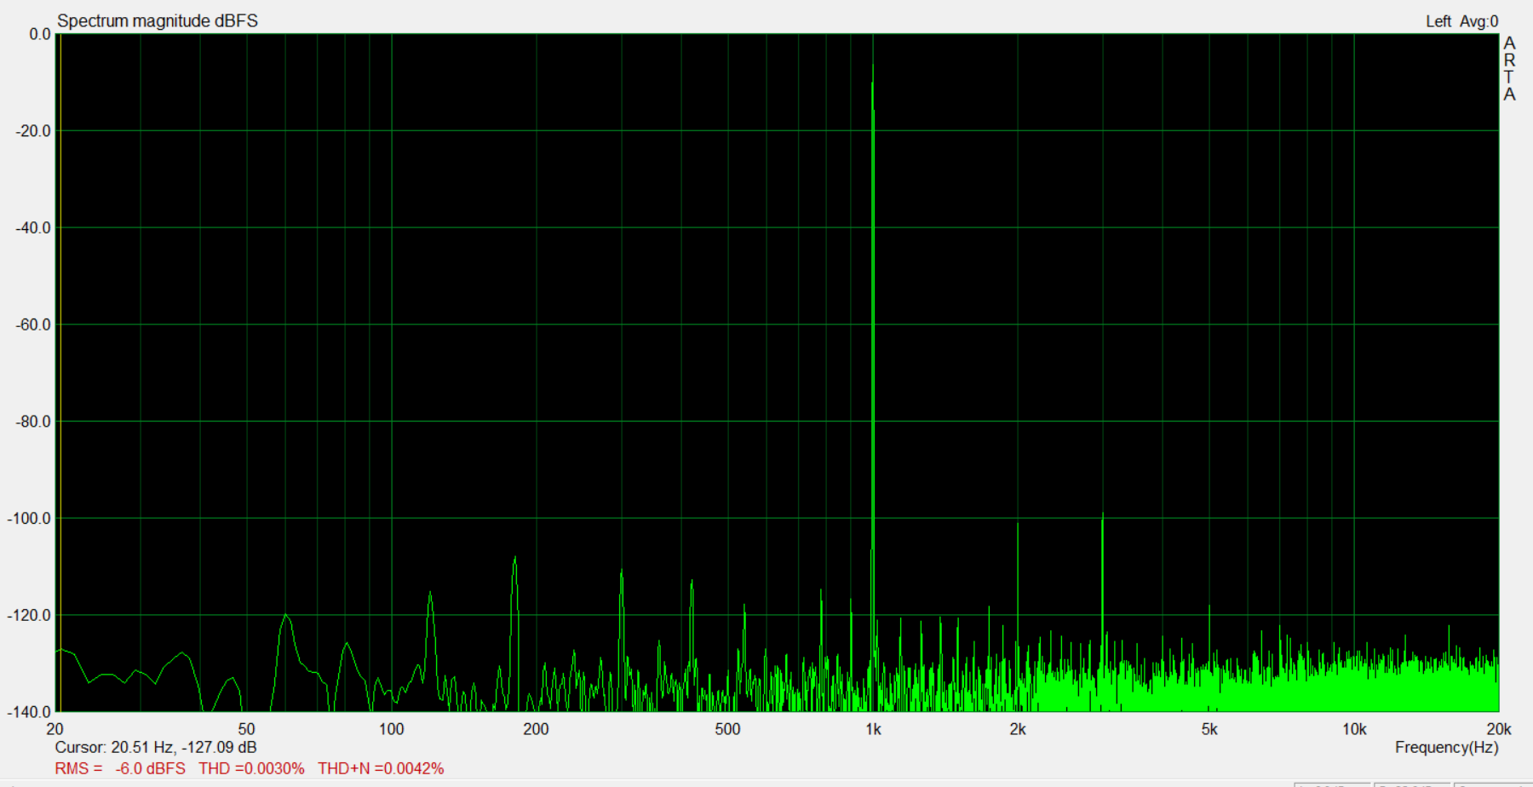The height and width of the screenshot is (787, 1533).
Task: Click the 100 Hz x-axis label
Action: [391, 729]
